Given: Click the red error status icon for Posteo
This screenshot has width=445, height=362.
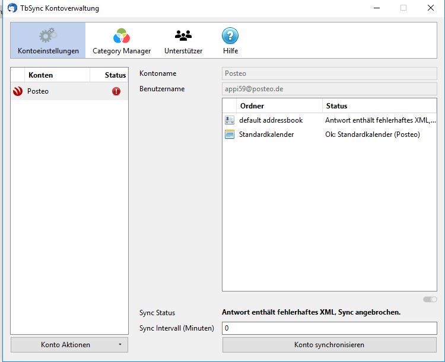Looking at the screenshot, I should click(116, 91).
